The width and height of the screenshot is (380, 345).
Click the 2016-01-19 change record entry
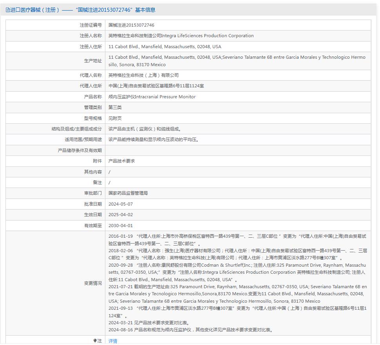pos(237,240)
